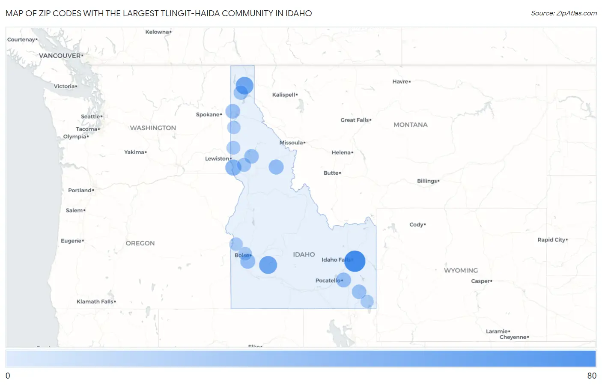Viewport: 602px width, 385px height.
Task: Click the Boise city label
Action: pos(242,255)
